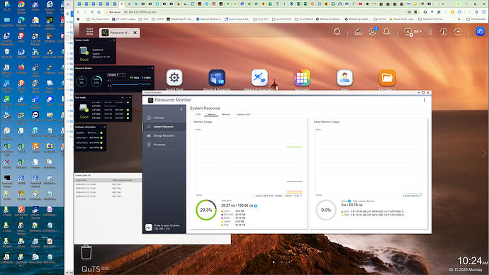Open Network & Virtual Switch desktop icon

click(259, 78)
